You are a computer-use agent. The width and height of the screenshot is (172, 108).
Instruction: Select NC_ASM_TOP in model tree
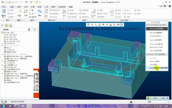[x=11, y=37]
